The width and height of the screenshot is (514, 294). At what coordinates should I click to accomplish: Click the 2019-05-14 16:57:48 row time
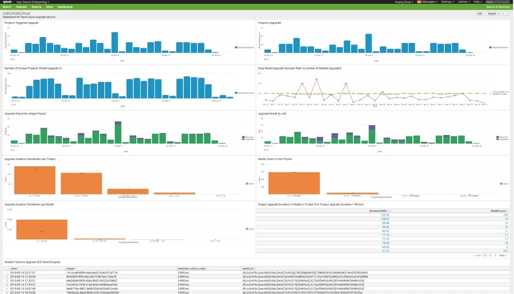[23, 288]
